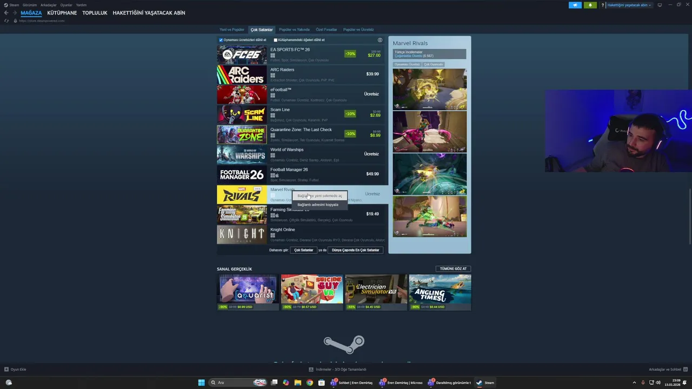Open the account name dropdown
This screenshot has width=692, height=389.
point(629,5)
